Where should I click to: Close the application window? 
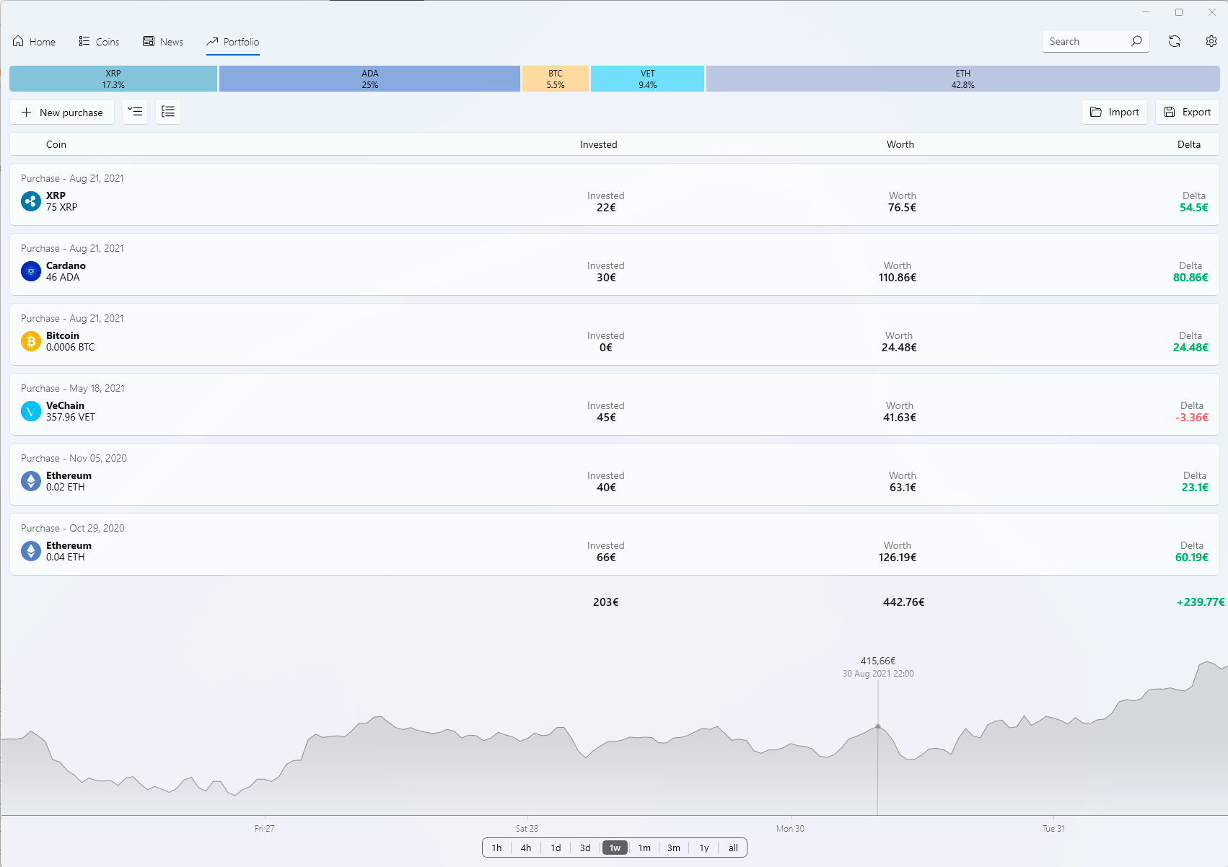(1212, 12)
